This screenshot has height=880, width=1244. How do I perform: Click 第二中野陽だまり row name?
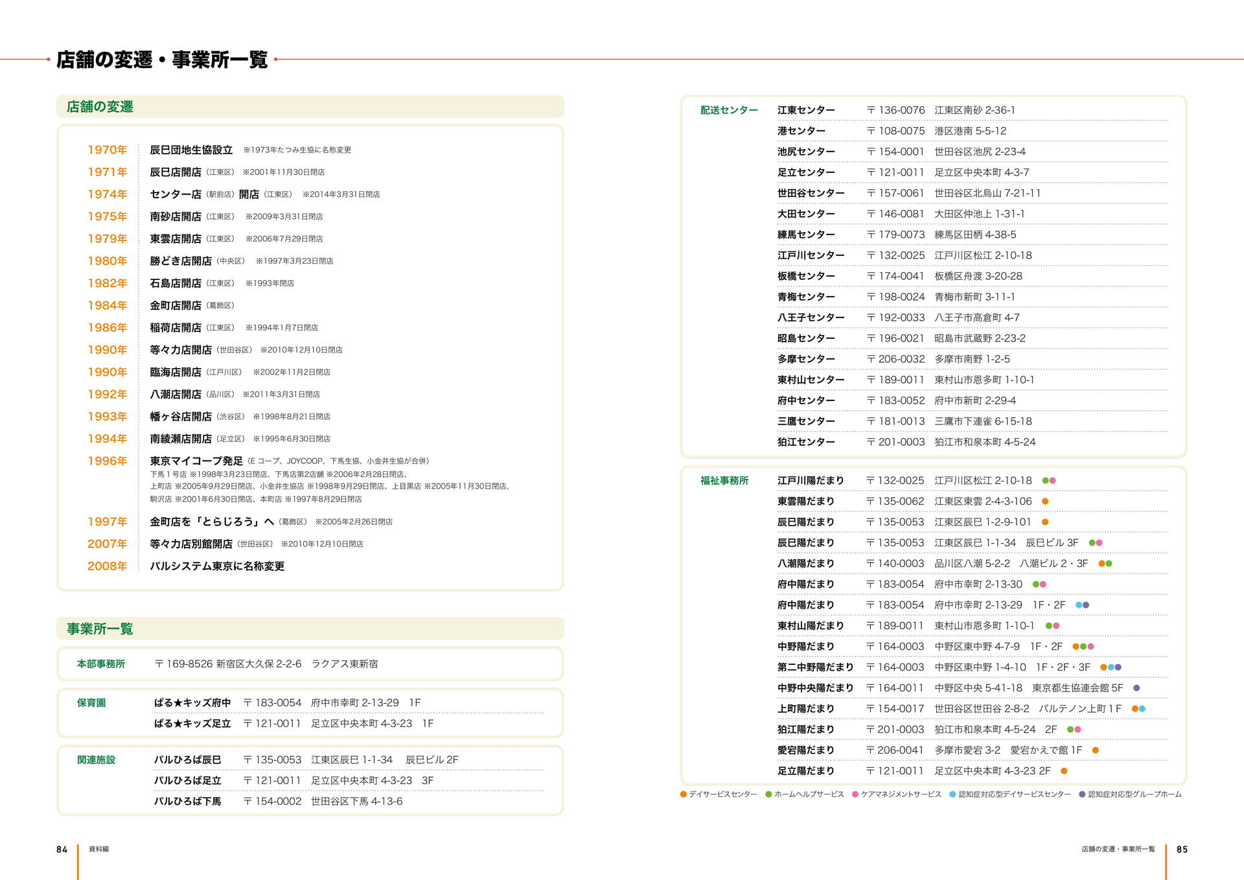816,667
